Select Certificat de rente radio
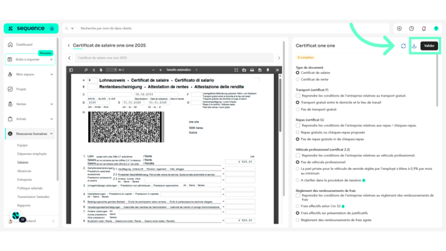Image resolution: width=446 pixels, height=251 pixels. pyautogui.click(x=298, y=79)
